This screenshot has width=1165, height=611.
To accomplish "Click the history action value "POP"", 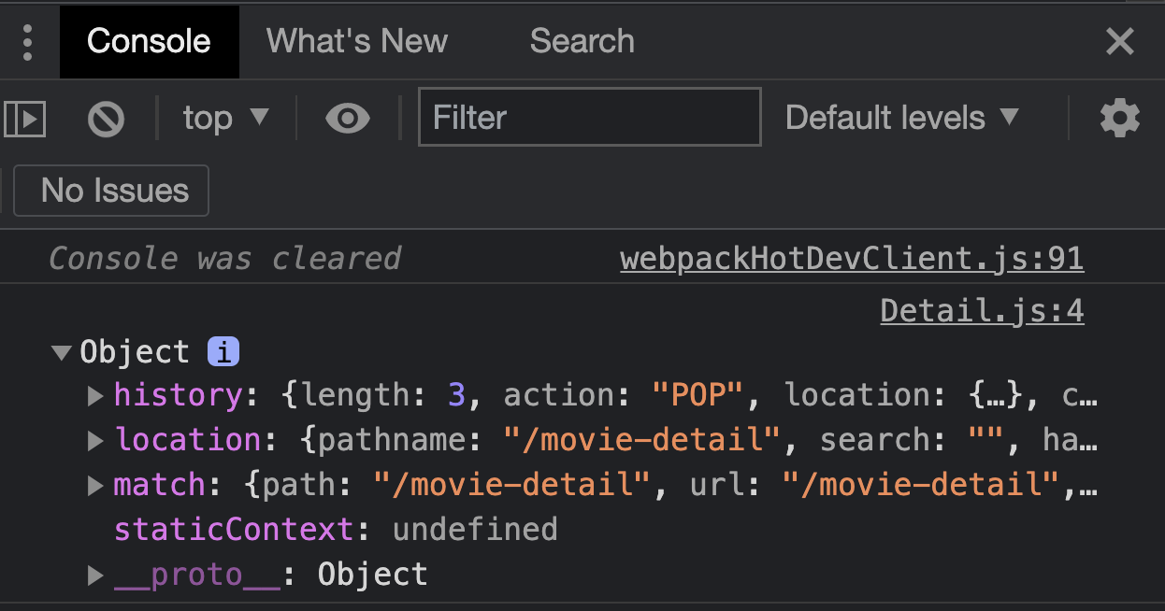I will 697,395.
